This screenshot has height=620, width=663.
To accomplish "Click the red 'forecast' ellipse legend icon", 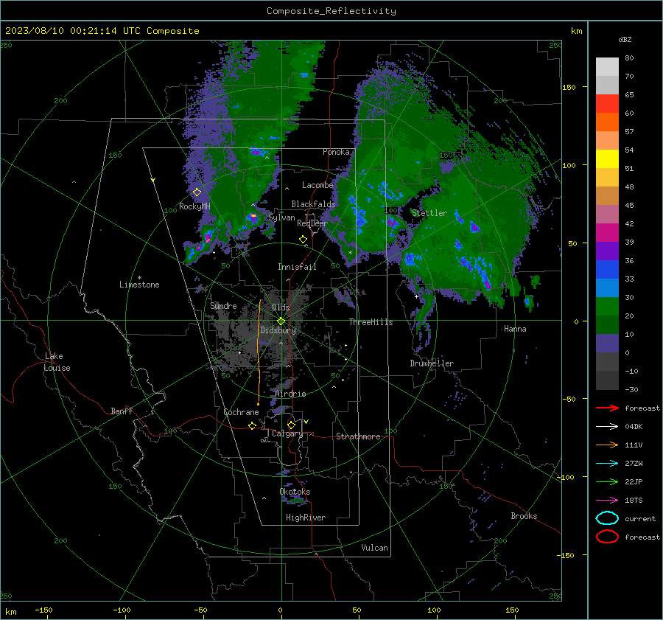I will click(607, 537).
